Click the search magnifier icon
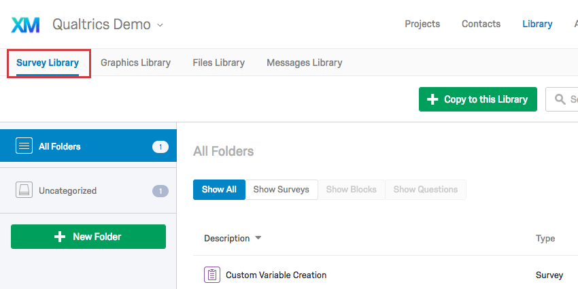 [x=560, y=99]
